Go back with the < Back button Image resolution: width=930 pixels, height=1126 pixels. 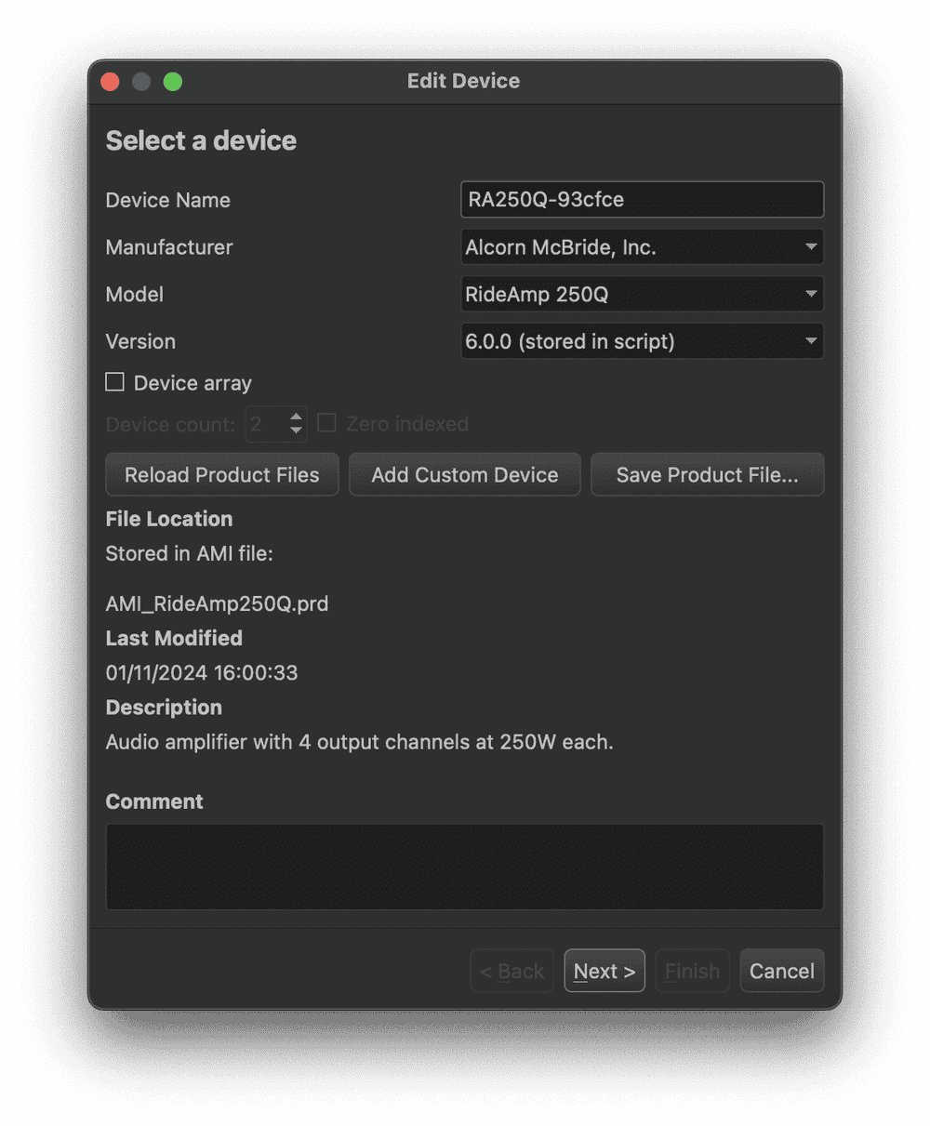click(x=511, y=971)
